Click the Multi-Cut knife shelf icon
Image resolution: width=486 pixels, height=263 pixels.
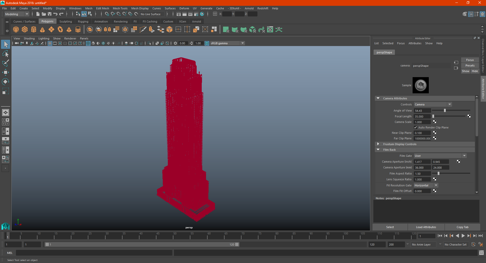[143, 29]
